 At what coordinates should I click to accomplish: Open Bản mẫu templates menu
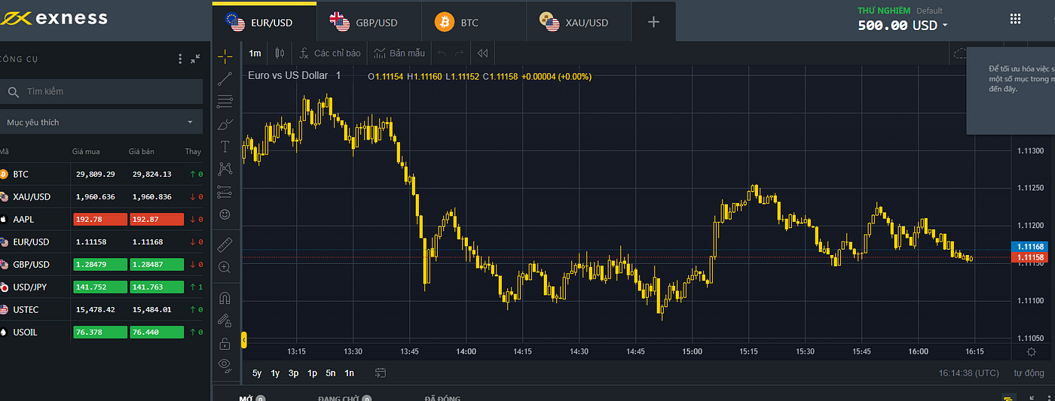coord(399,53)
